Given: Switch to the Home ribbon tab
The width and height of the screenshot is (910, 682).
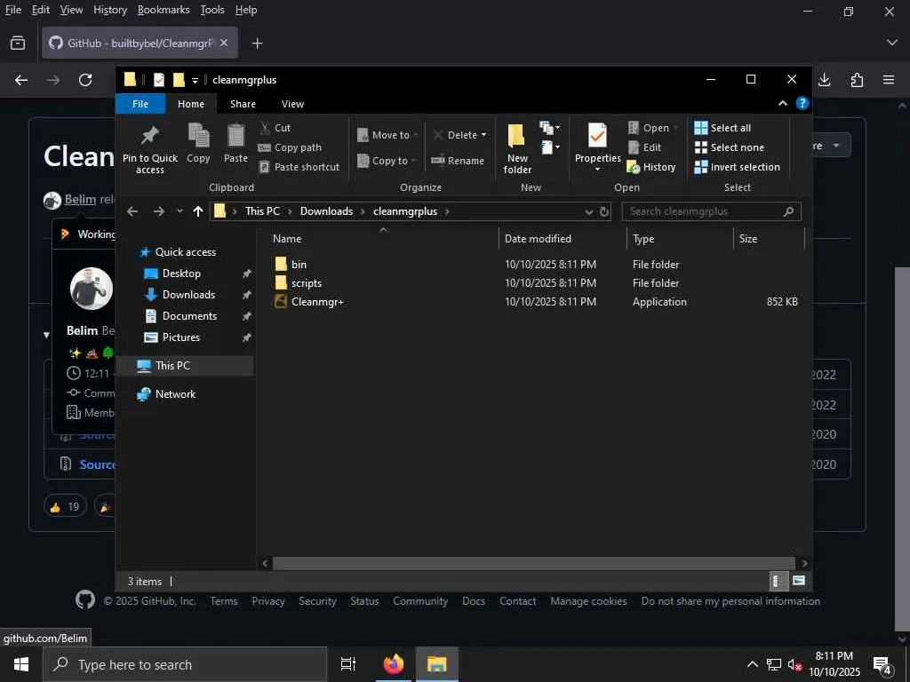Looking at the screenshot, I should (x=191, y=104).
